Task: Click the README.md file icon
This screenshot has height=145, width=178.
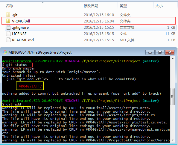Action: click(8, 40)
